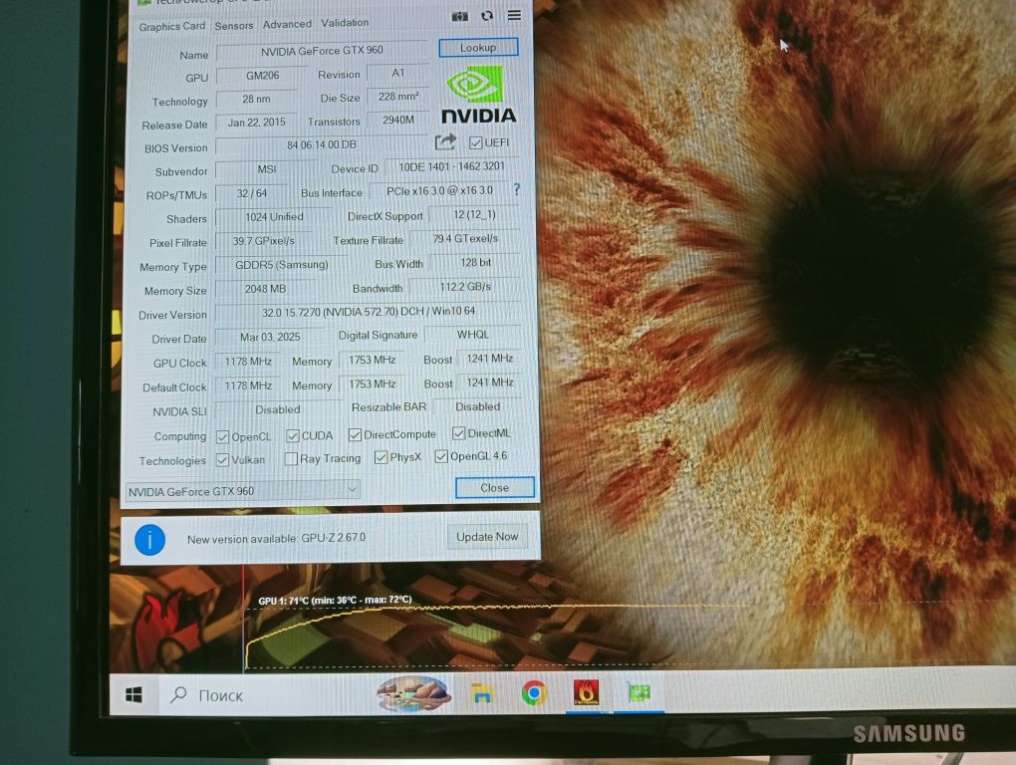The width and height of the screenshot is (1016, 765).
Task: Click the Subvendor value MSI
Action: coord(267,169)
